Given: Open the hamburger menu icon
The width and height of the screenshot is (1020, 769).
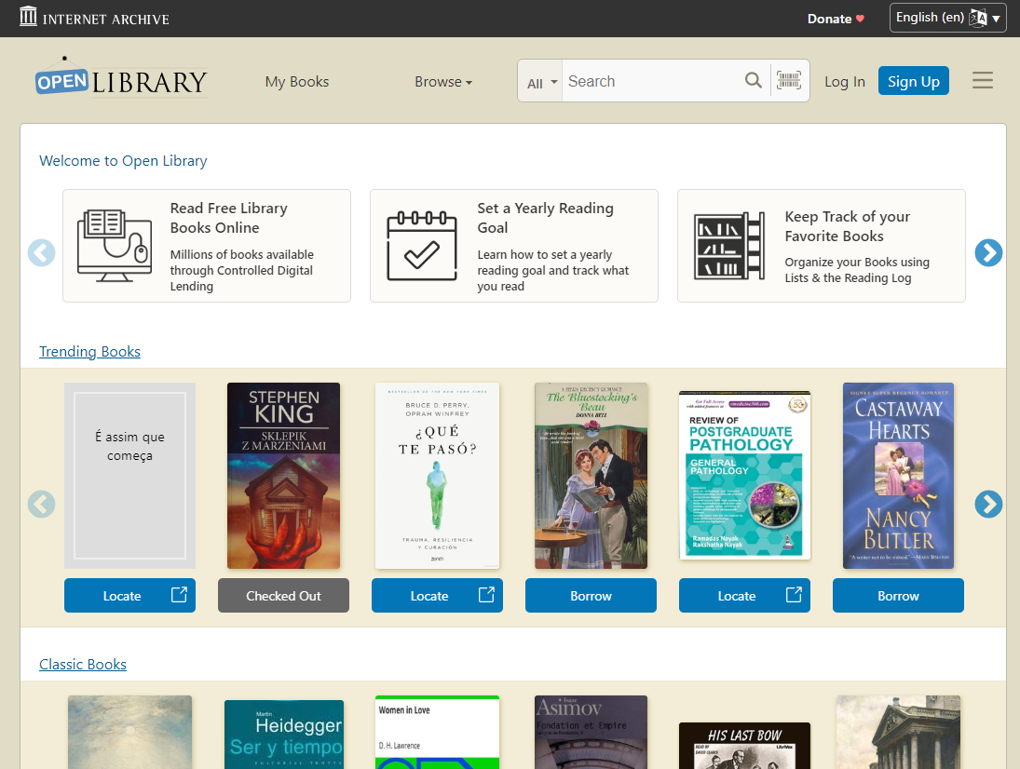Looking at the screenshot, I should pos(982,80).
